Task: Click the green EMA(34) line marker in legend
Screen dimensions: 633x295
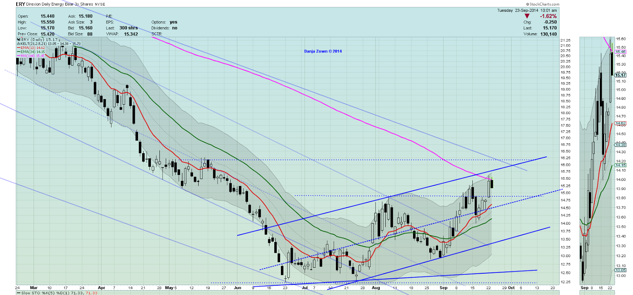Action: (19, 52)
